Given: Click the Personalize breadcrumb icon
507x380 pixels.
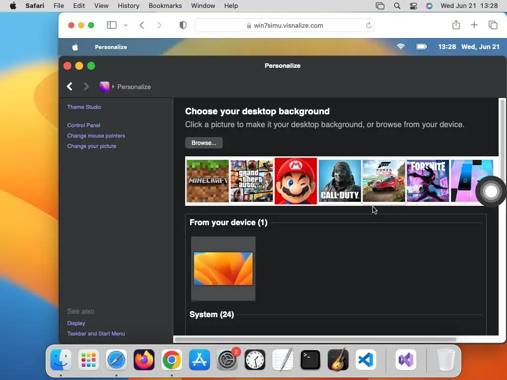Looking at the screenshot, I should [104, 86].
